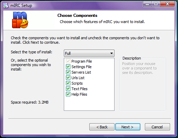
Task: Click the grayed Program File checkbox
Action: coord(68,61)
